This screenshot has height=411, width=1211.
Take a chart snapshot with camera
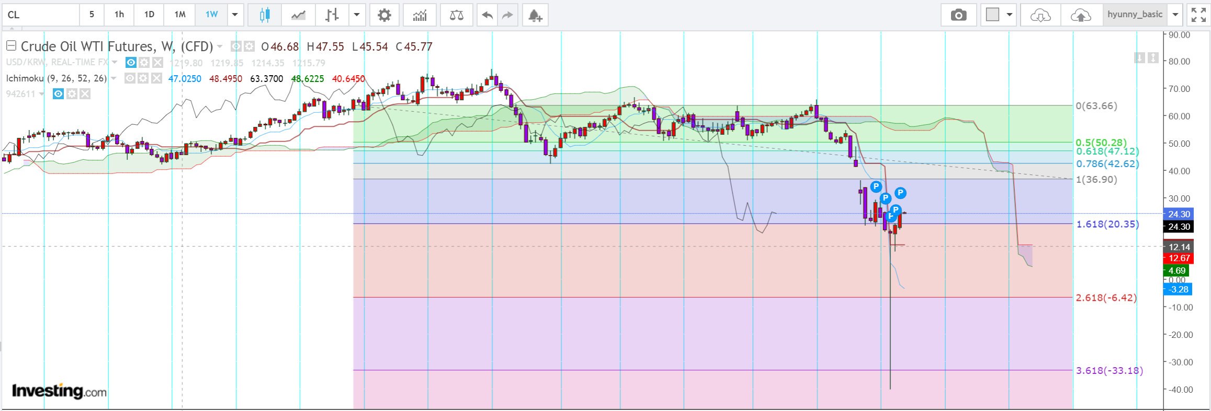coord(958,15)
